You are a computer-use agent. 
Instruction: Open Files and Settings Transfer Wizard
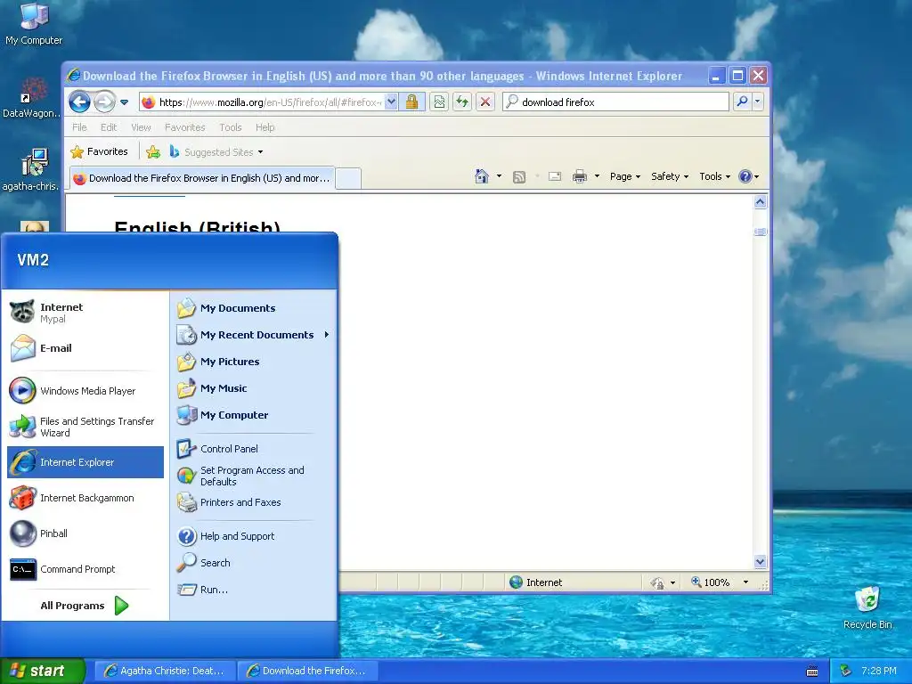click(85, 427)
